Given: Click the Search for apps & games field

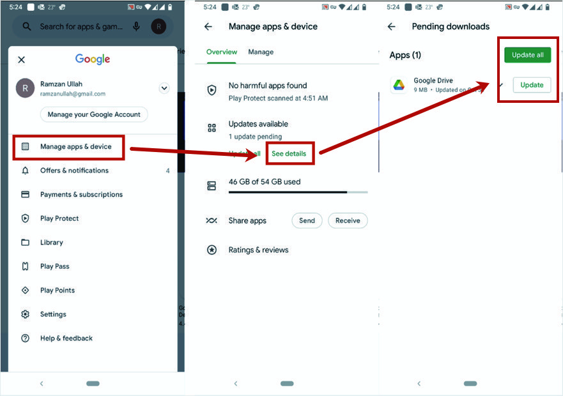Looking at the screenshot, I should pyautogui.click(x=81, y=27).
